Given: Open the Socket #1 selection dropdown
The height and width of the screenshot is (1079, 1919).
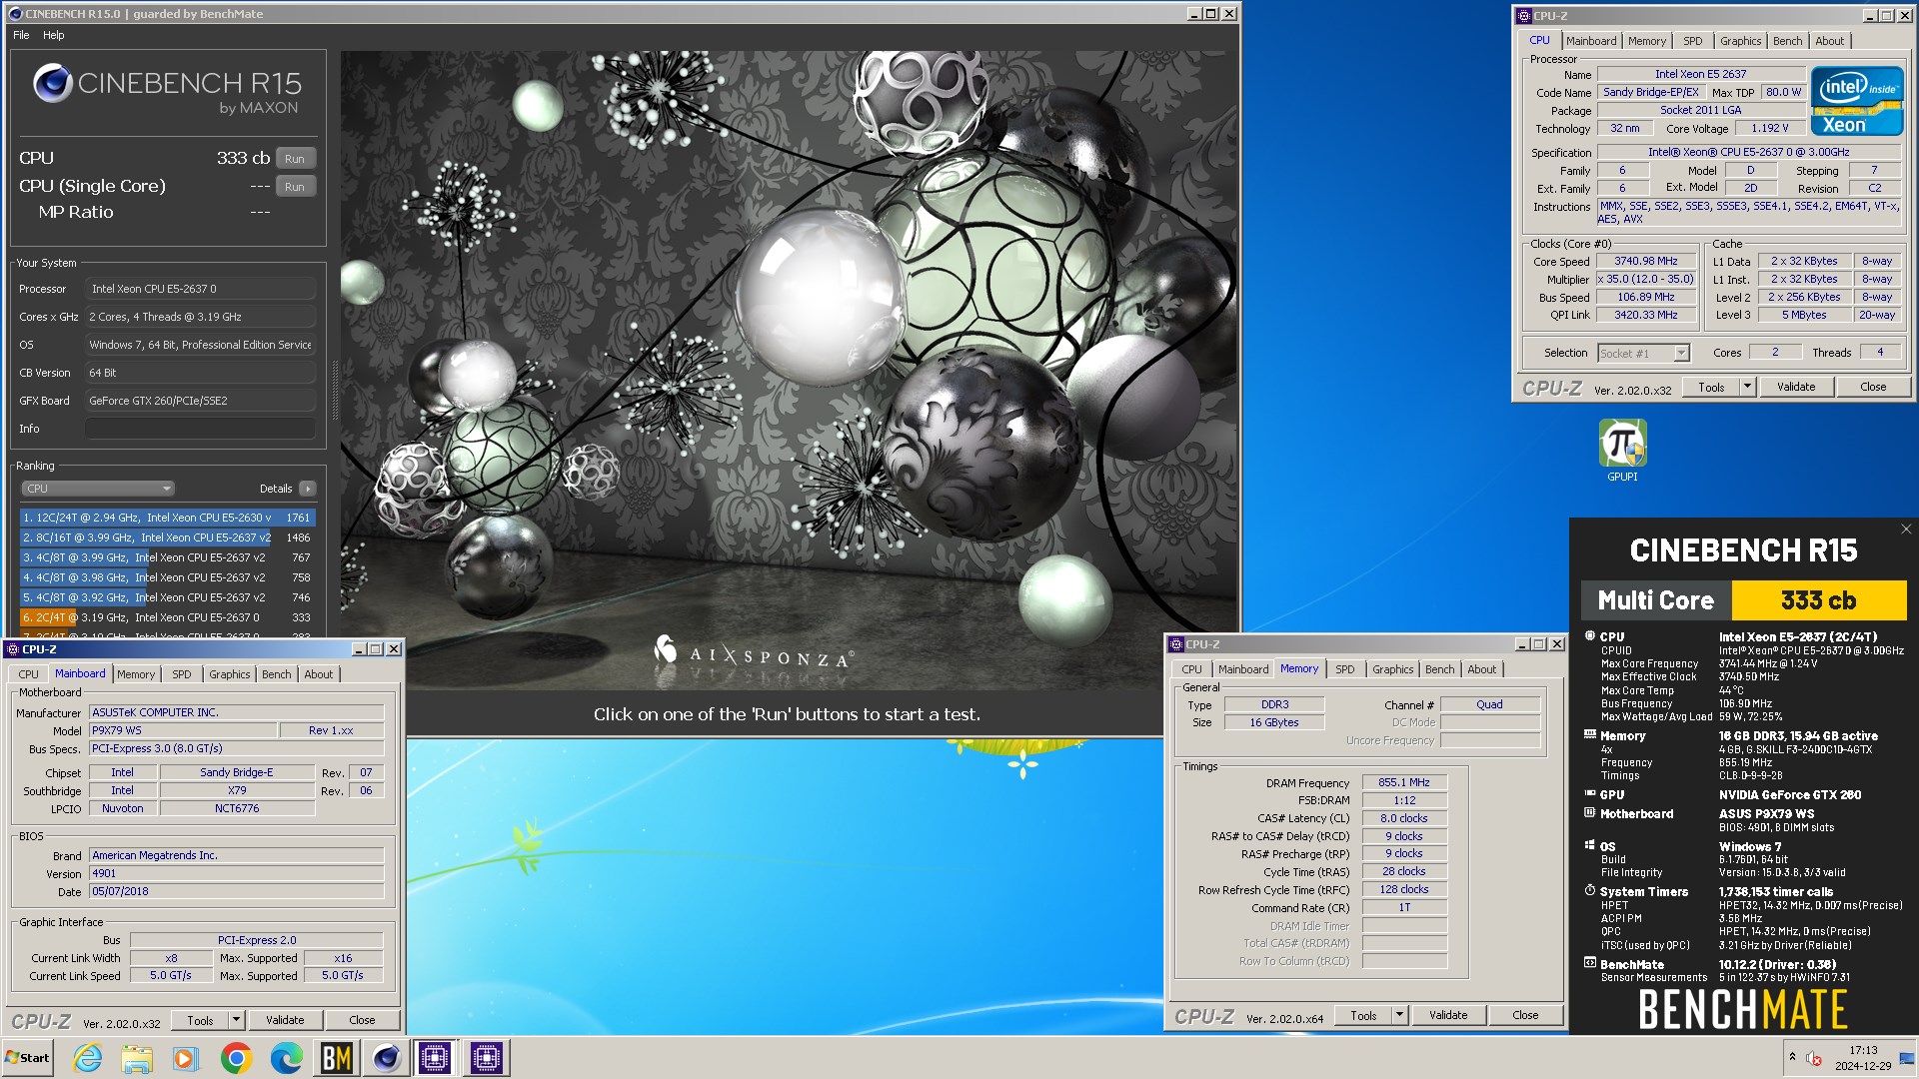Looking at the screenshot, I should pos(1643,353).
